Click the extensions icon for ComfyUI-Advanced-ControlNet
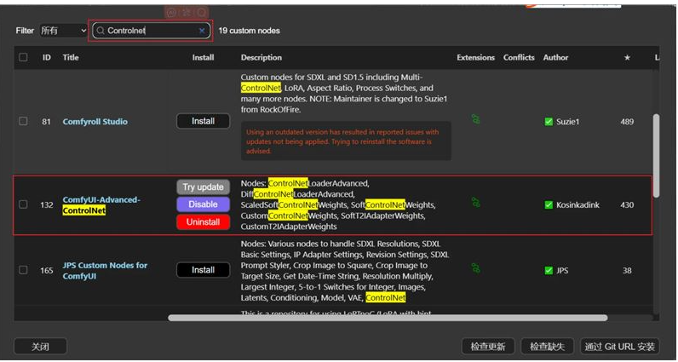This screenshot has height=362, width=678. 475,204
